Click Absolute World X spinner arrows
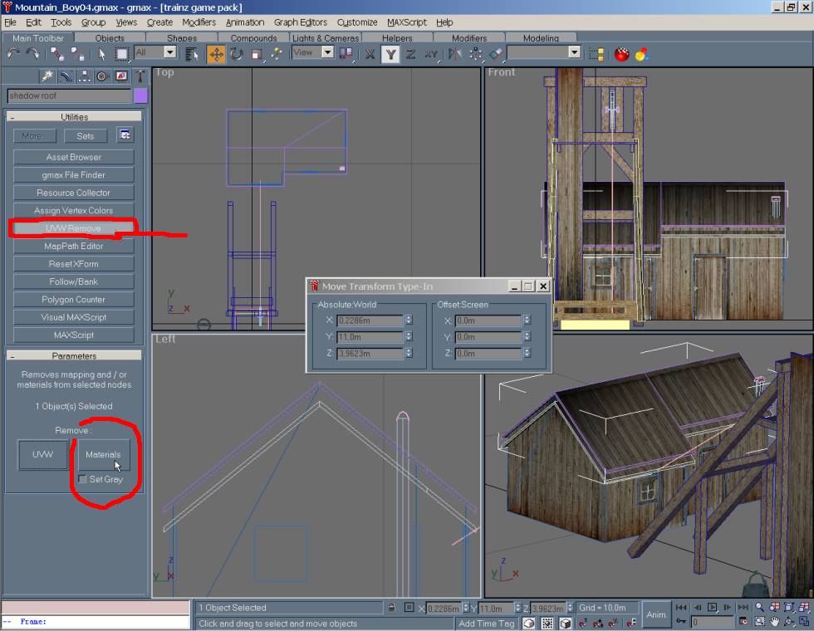 click(409, 320)
